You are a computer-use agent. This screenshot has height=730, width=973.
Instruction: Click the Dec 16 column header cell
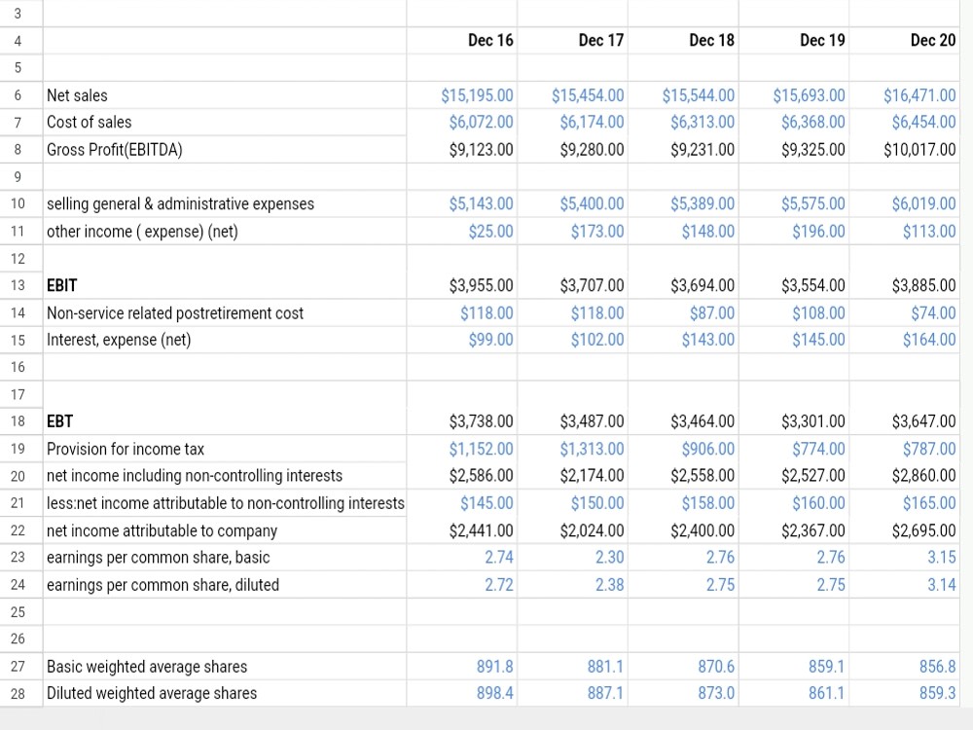(x=461, y=40)
